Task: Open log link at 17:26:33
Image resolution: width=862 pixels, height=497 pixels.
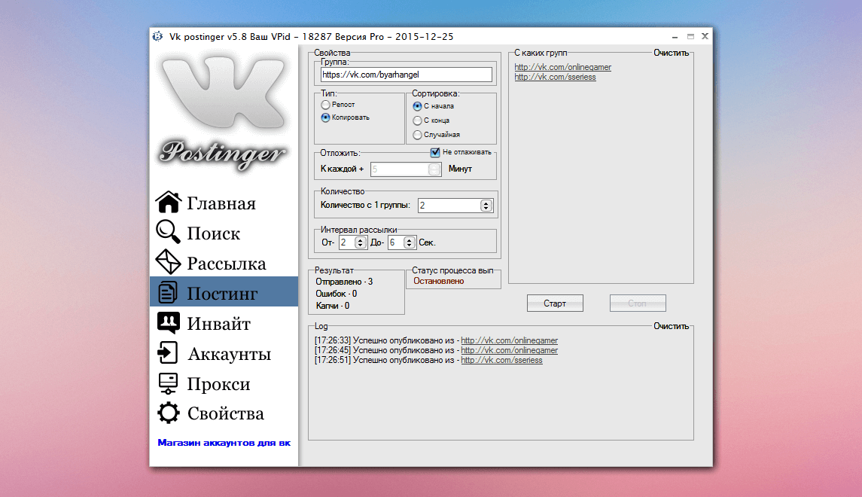Action: pyautogui.click(x=509, y=341)
